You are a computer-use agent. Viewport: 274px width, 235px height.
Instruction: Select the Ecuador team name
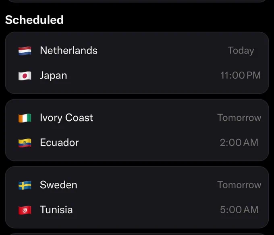59,142
